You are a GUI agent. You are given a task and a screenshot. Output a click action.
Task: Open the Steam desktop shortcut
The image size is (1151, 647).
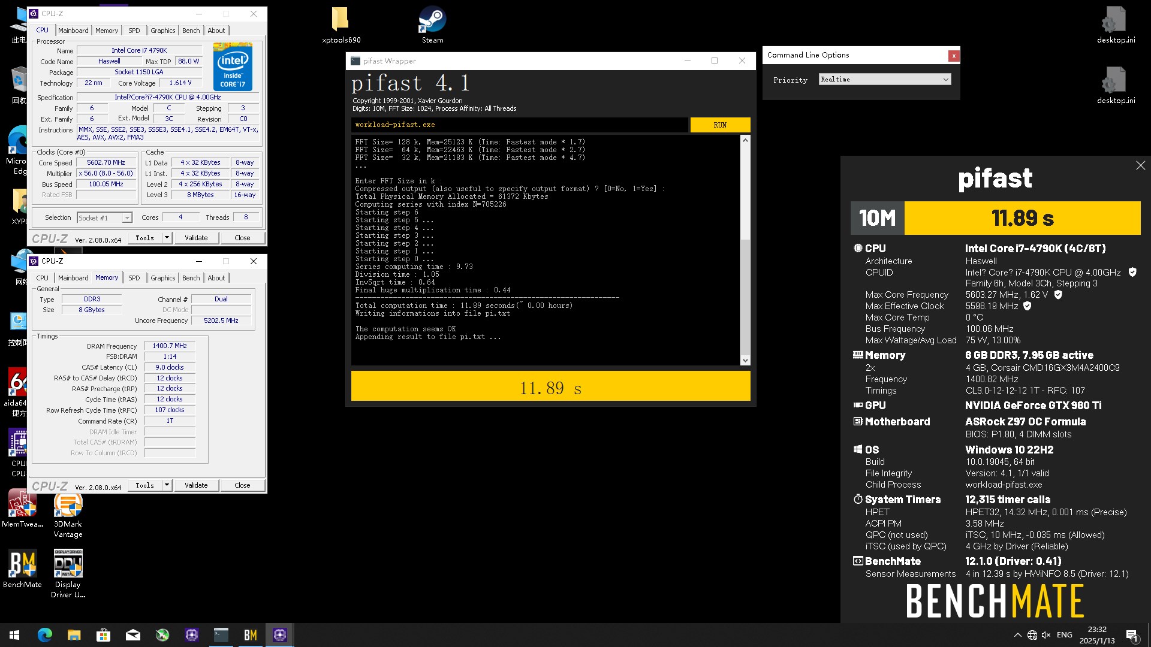coord(432,25)
